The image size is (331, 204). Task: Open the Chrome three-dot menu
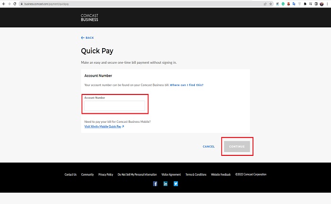pos(327,4)
